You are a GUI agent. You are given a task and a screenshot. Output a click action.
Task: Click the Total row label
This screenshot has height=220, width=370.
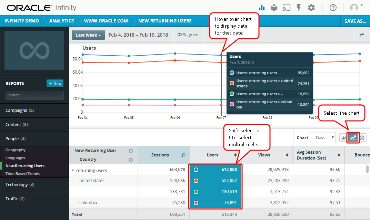click(77, 214)
